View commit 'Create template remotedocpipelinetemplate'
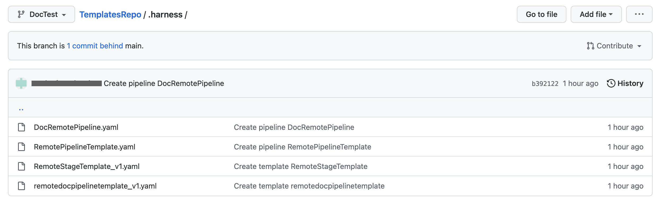660x202 pixels. pyautogui.click(x=309, y=186)
